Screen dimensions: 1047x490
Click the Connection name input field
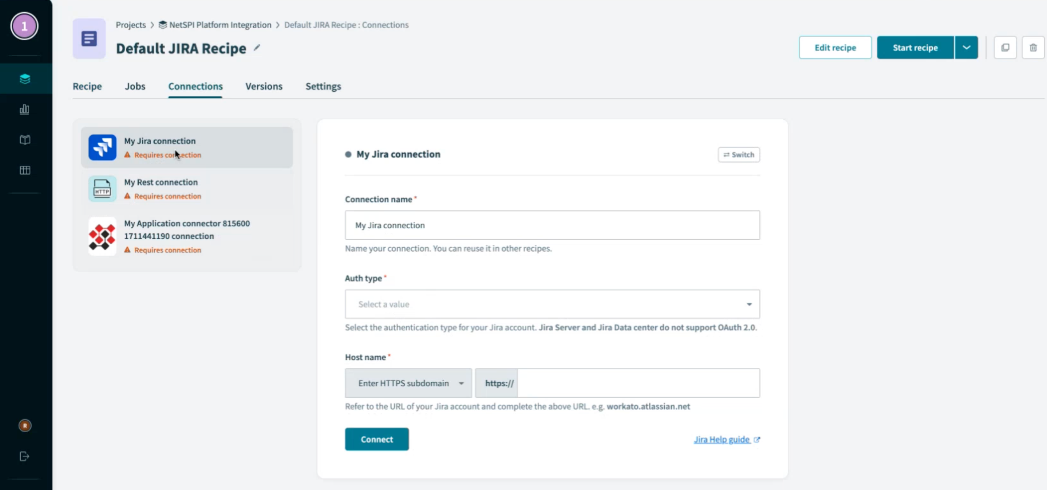[552, 225]
